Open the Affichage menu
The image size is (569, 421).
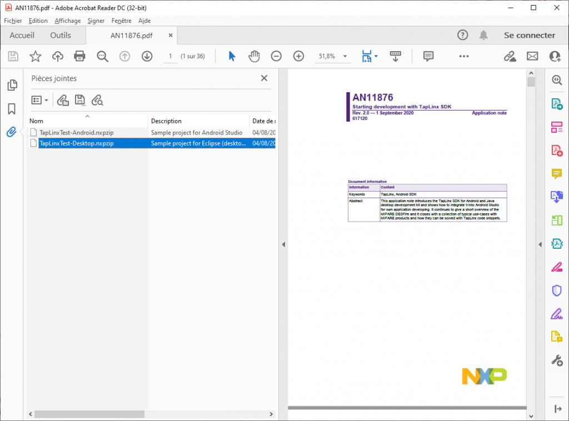[68, 21]
